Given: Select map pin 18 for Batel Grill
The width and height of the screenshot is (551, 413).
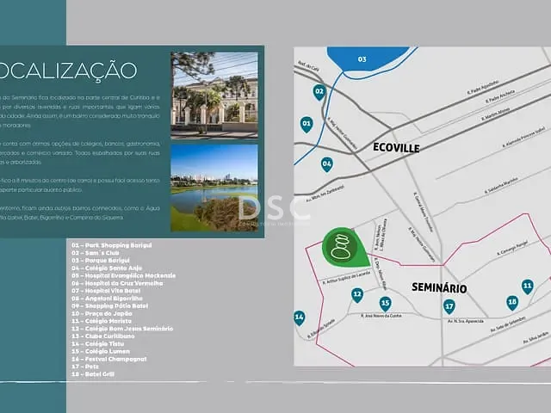Looking at the screenshot, I should (512, 303).
